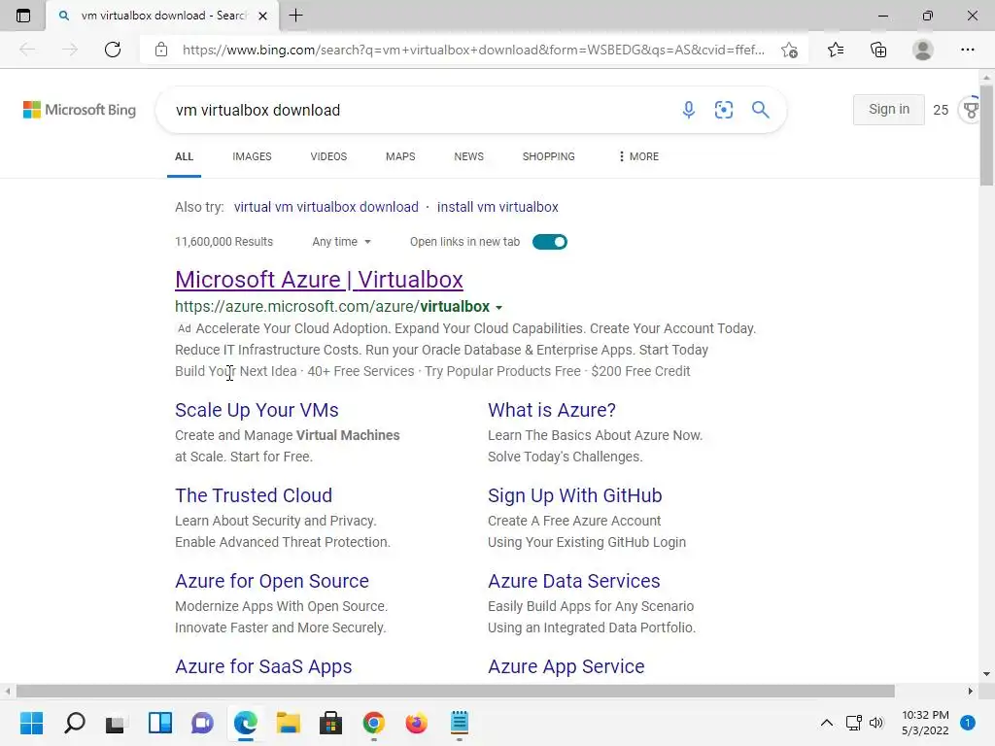View site information lock icon

161,50
